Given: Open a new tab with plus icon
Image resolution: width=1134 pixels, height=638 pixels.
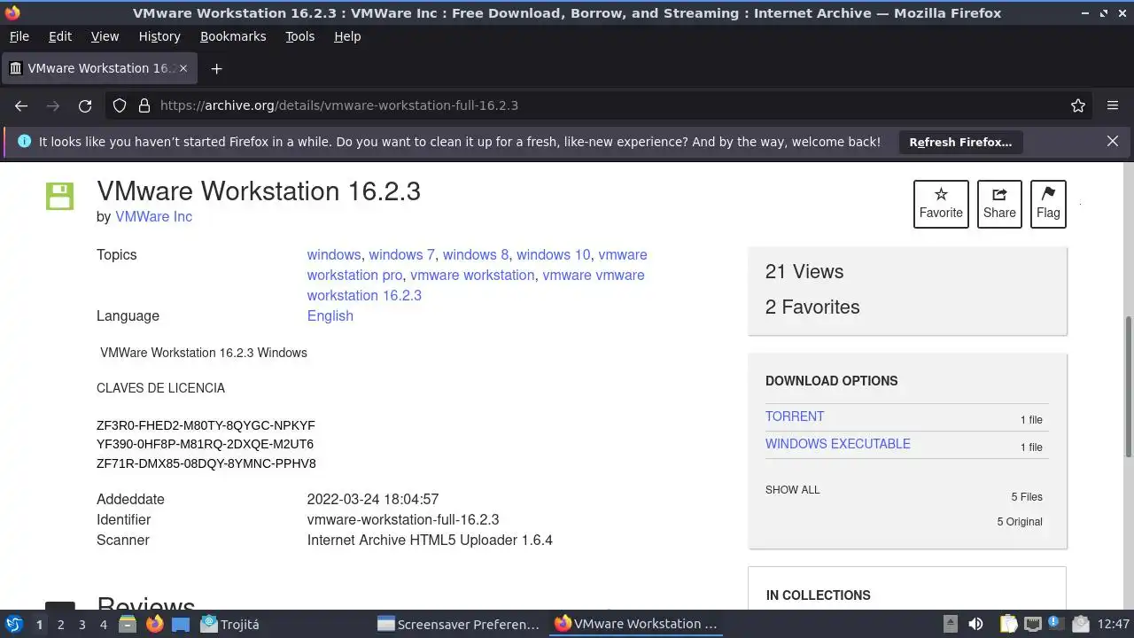Looking at the screenshot, I should point(216,68).
